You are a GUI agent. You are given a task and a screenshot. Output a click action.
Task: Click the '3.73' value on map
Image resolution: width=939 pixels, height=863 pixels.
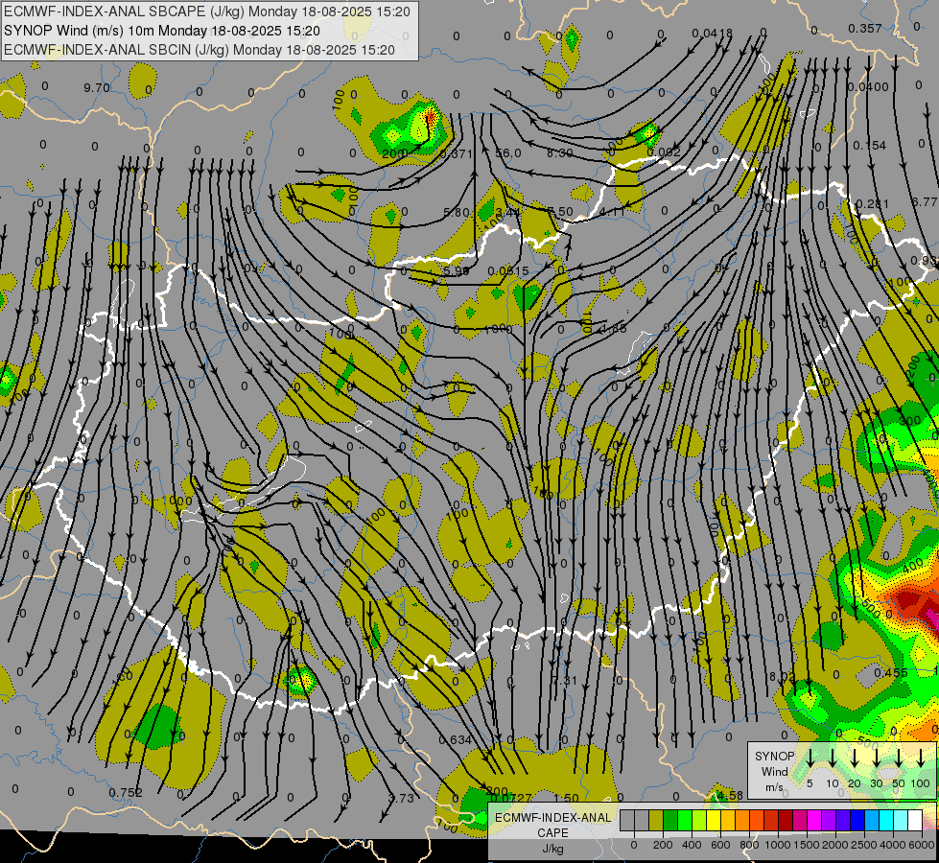(401, 798)
